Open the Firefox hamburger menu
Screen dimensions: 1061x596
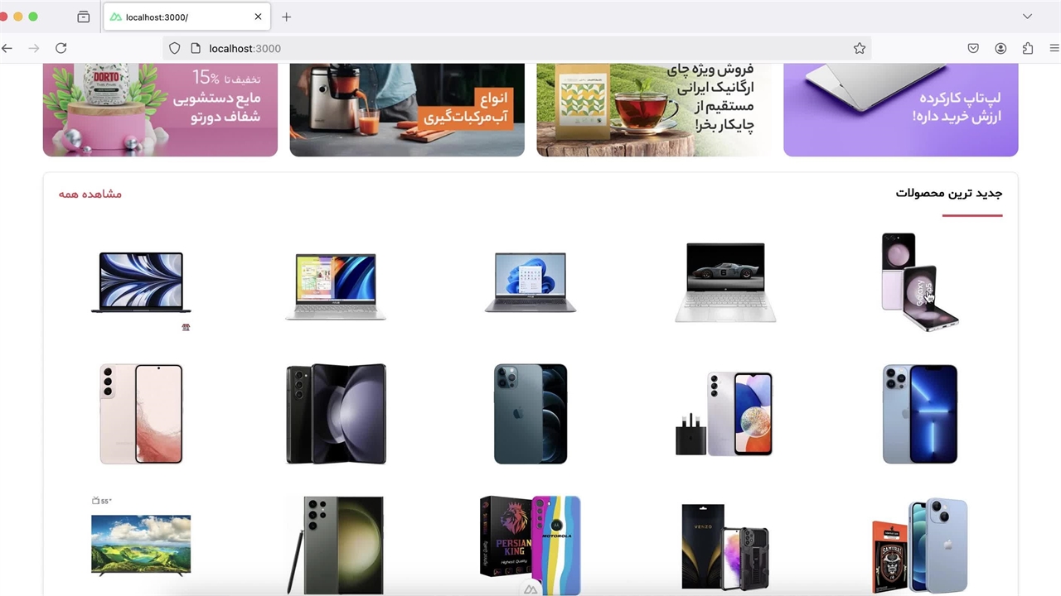point(1054,48)
